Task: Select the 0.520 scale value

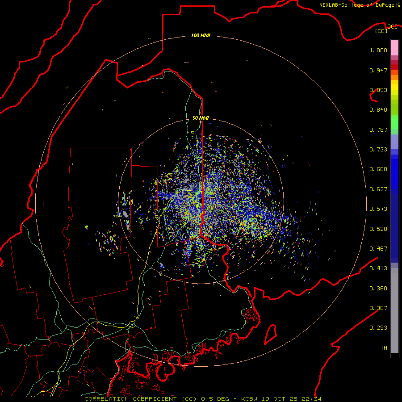Action: tap(378, 229)
